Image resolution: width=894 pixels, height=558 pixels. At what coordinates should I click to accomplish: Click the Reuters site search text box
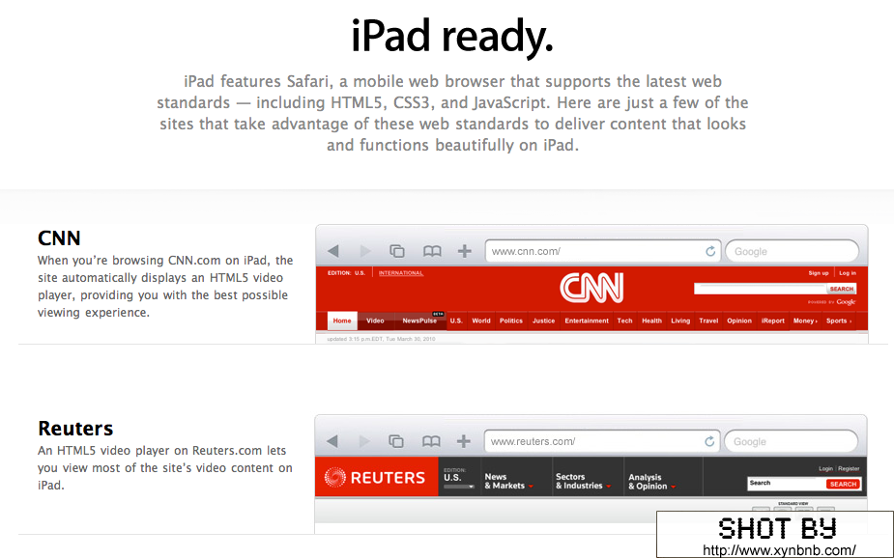pyautogui.click(x=787, y=484)
